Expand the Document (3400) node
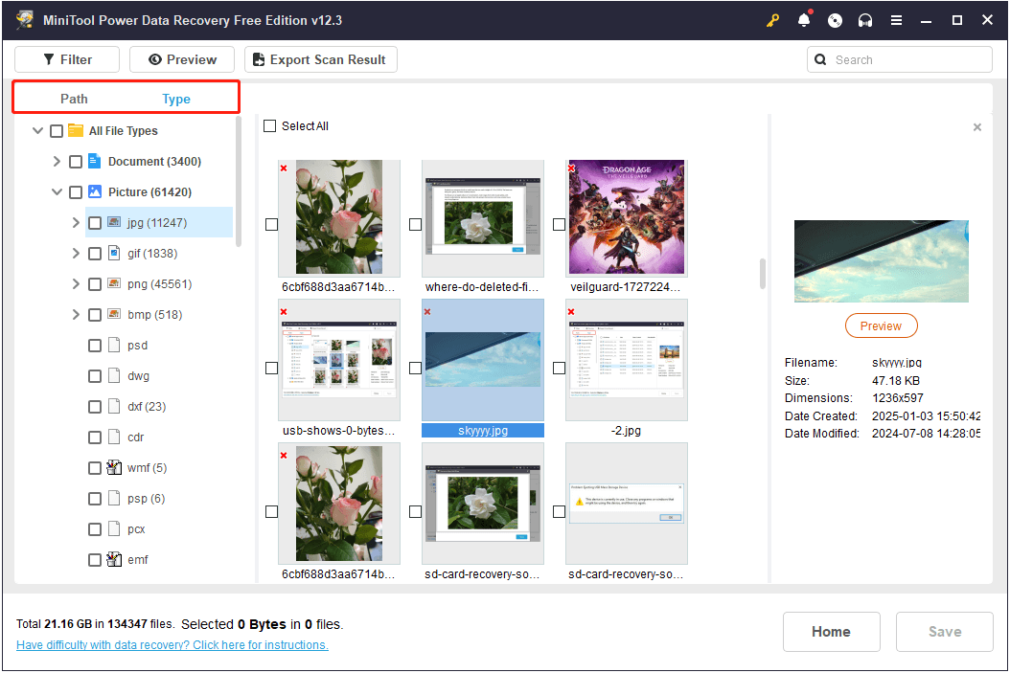This screenshot has height=673, width=1010. coord(57,162)
